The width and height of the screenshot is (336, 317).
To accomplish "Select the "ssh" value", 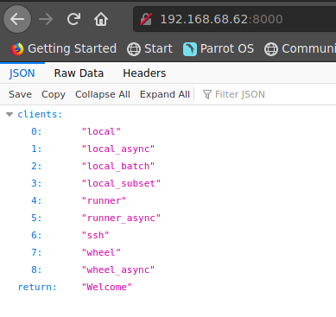I will pyautogui.click(x=95, y=235).
